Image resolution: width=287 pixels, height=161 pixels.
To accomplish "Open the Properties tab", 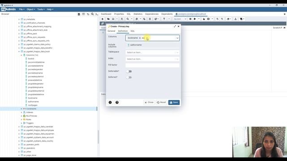I will (x=119, y=14).
